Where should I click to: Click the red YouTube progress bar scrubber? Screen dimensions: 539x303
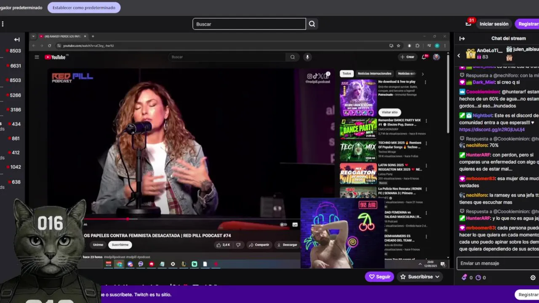(127, 219)
